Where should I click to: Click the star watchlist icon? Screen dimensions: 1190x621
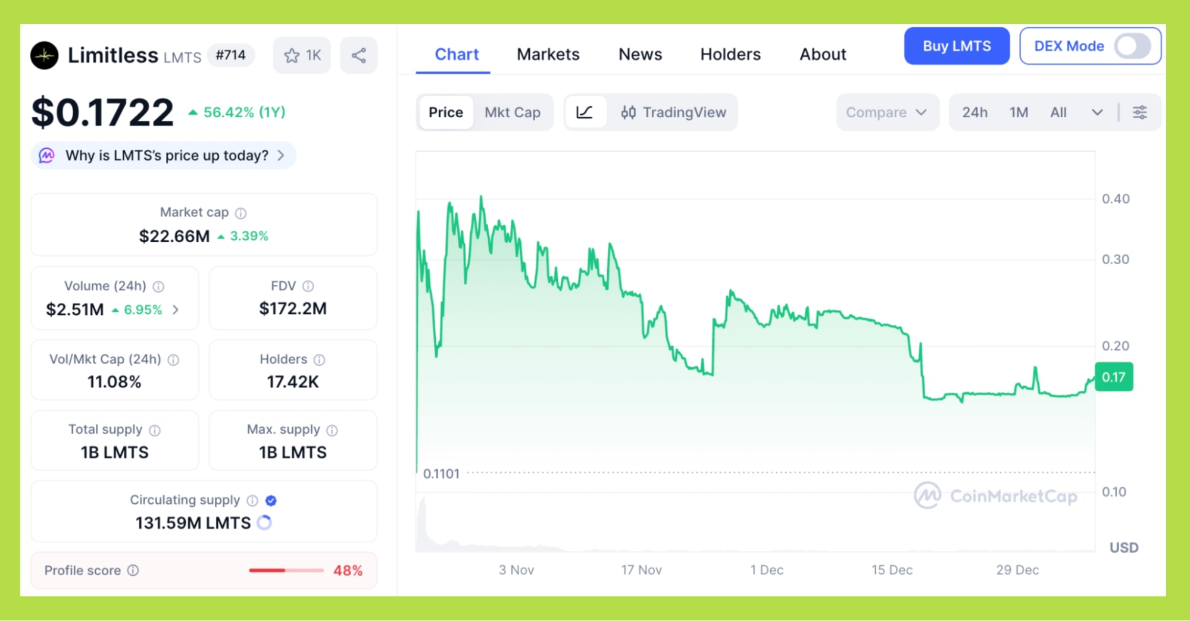tap(292, 56)
